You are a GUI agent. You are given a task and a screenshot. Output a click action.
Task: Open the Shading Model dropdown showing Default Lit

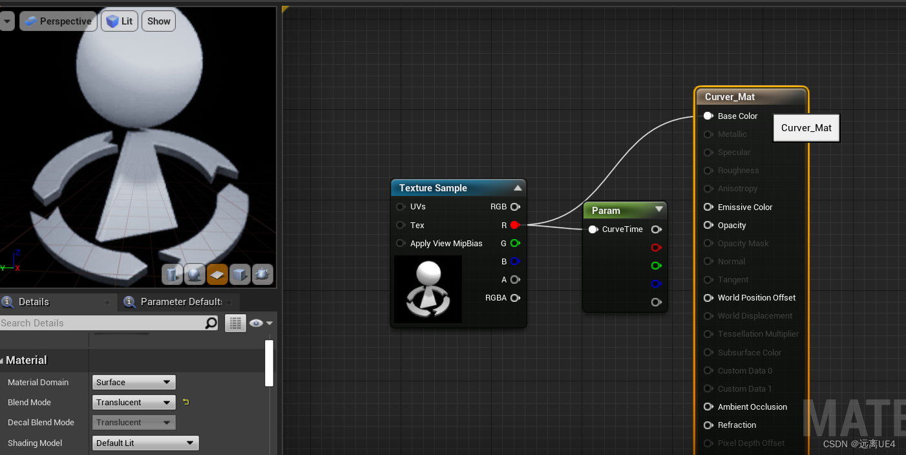[x=145, y=443]
